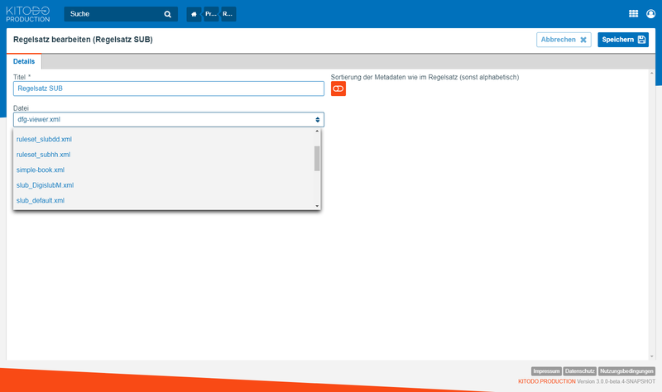Click the 'Pr...' breadcrumb button
The image size is (662, 392).
click(211, 14)
